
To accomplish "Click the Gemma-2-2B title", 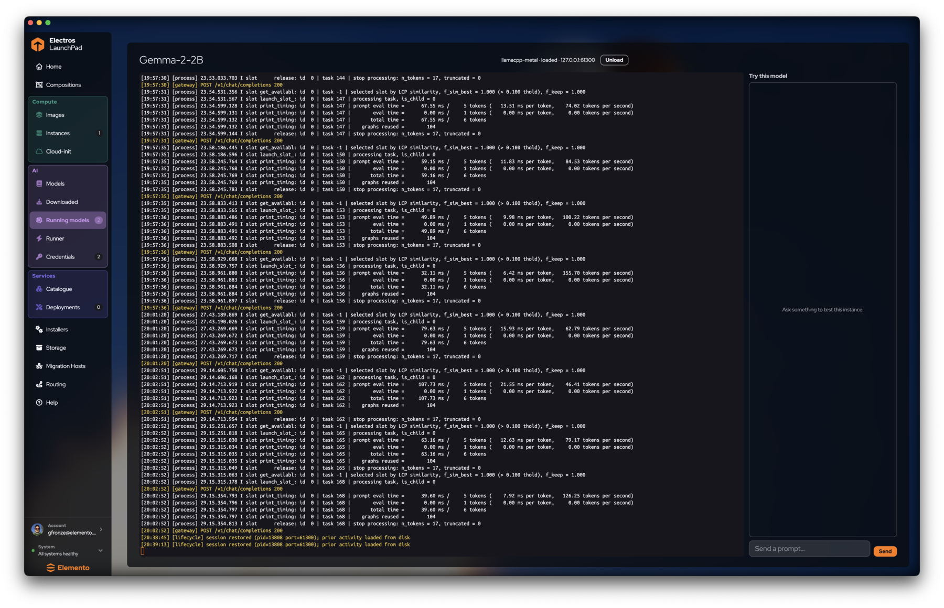I will point(171,60).
